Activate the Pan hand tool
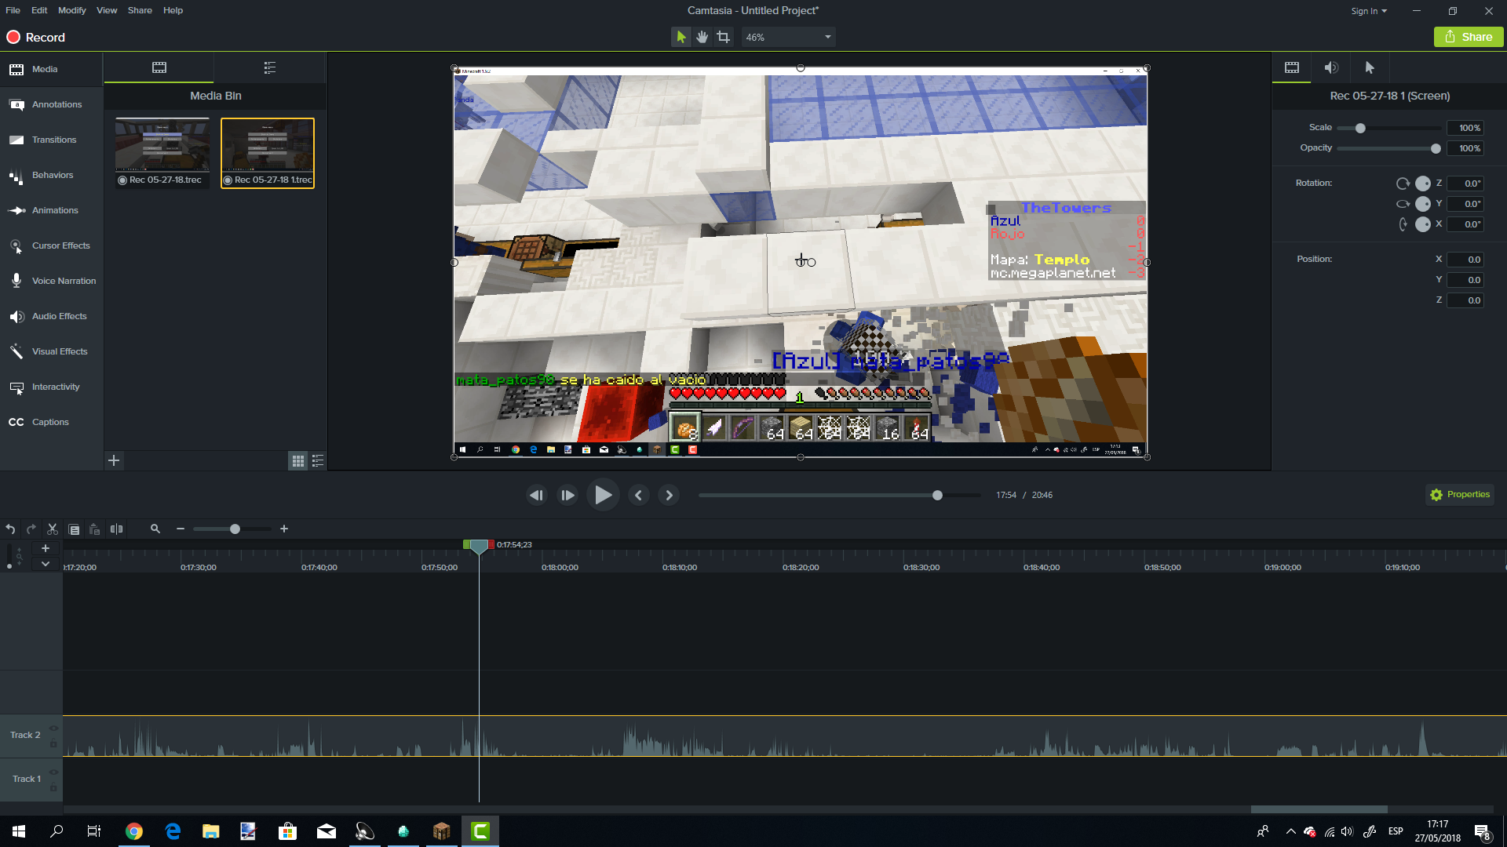This screenshot has height=847, width=1507. pyautogui.click(x=702, y=37)
